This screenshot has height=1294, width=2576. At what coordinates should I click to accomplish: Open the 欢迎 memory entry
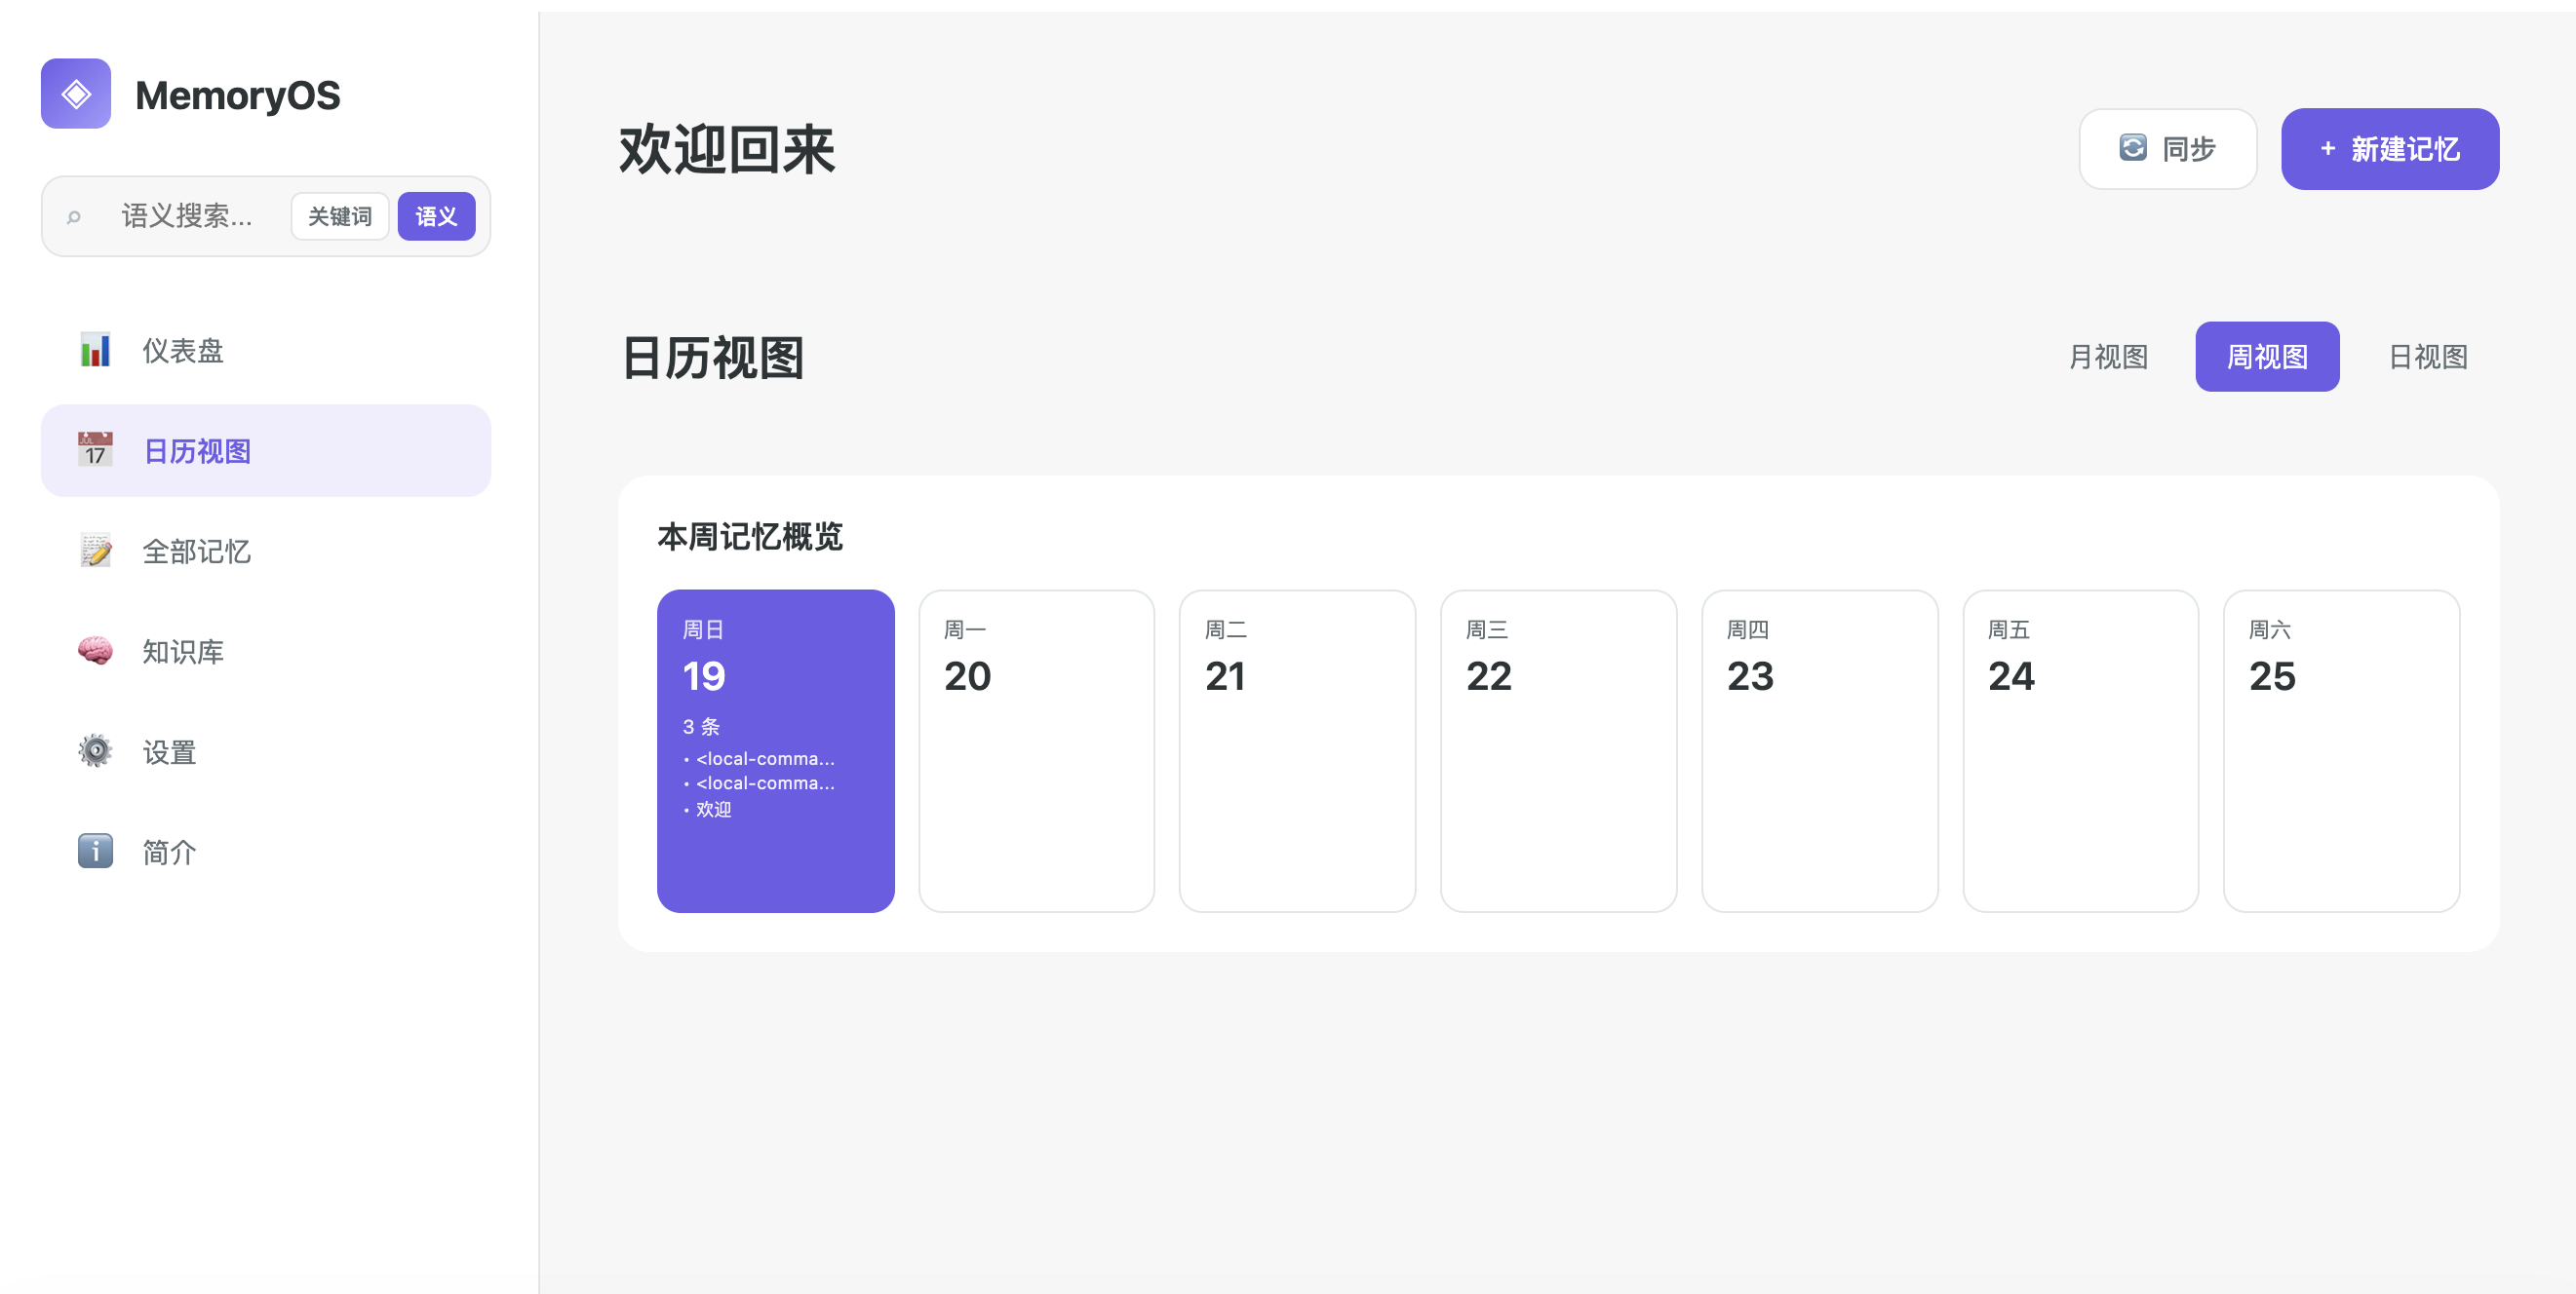pos(713,810)
